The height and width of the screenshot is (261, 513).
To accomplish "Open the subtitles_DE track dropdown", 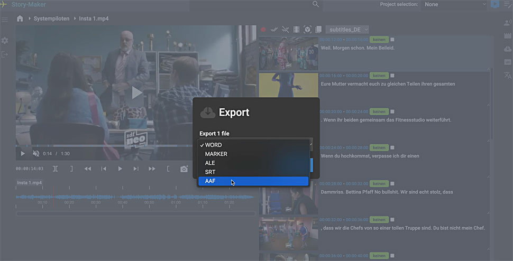I will click(347, 30).
